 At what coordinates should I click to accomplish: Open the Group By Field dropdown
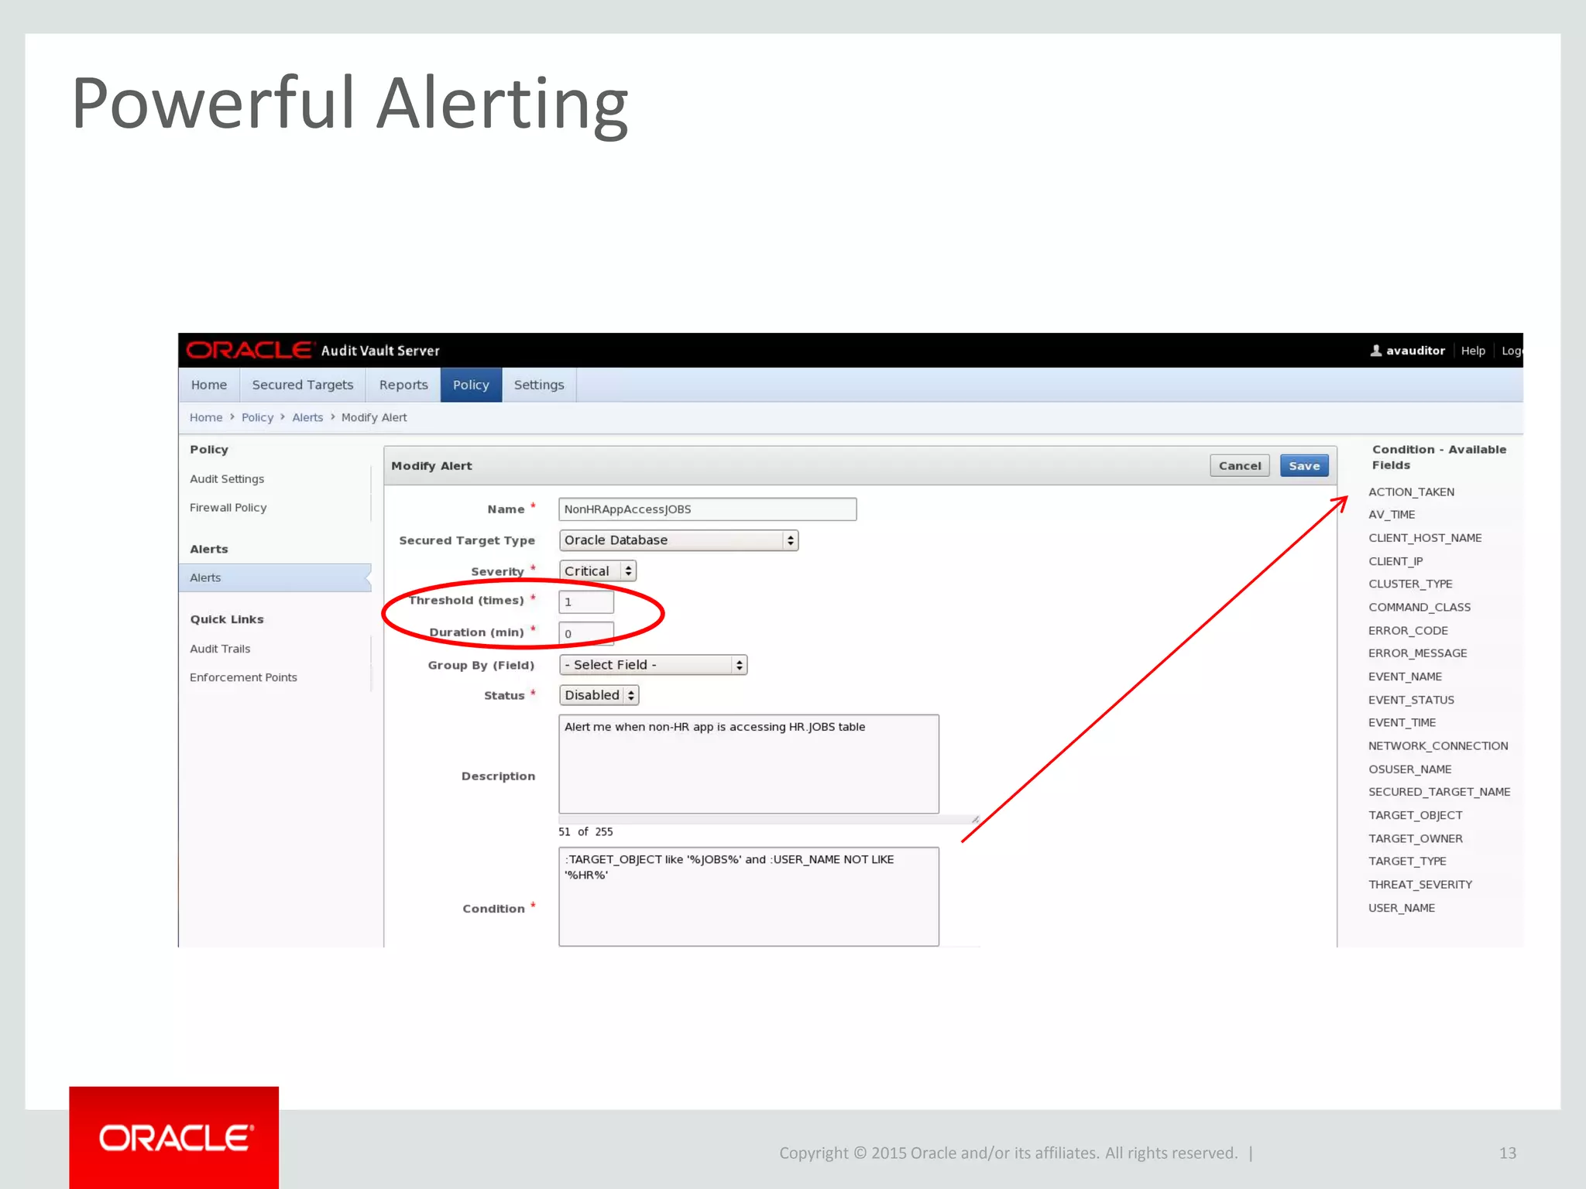pos(653,665)
